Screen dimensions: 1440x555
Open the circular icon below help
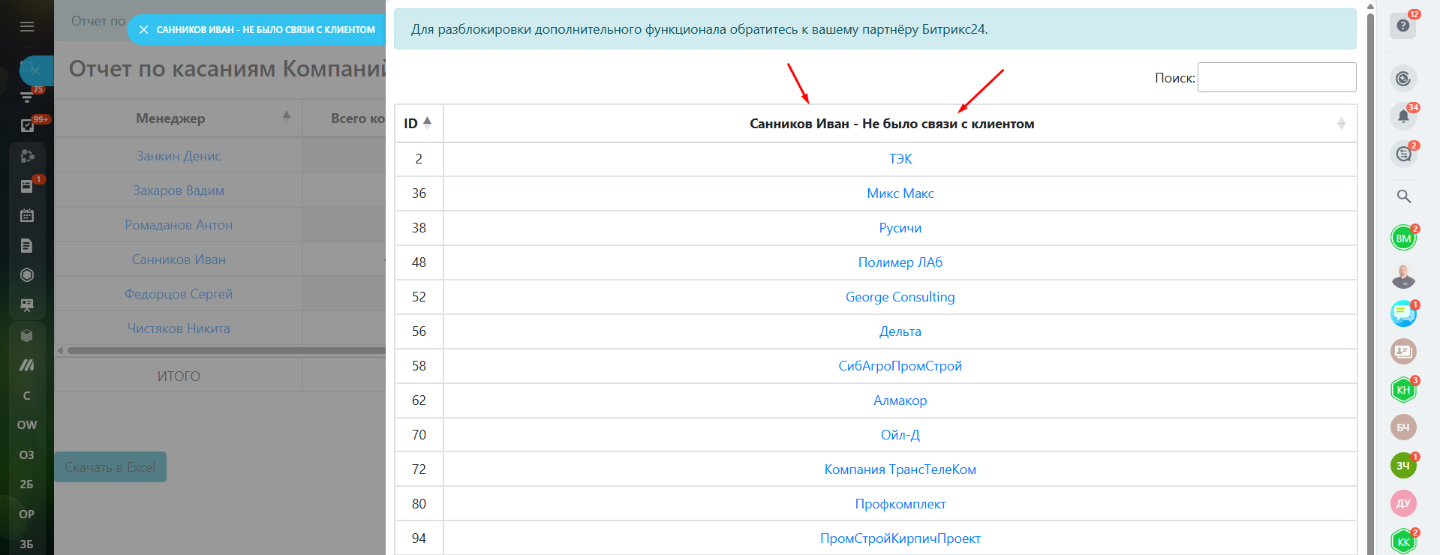pos(1403,79)
